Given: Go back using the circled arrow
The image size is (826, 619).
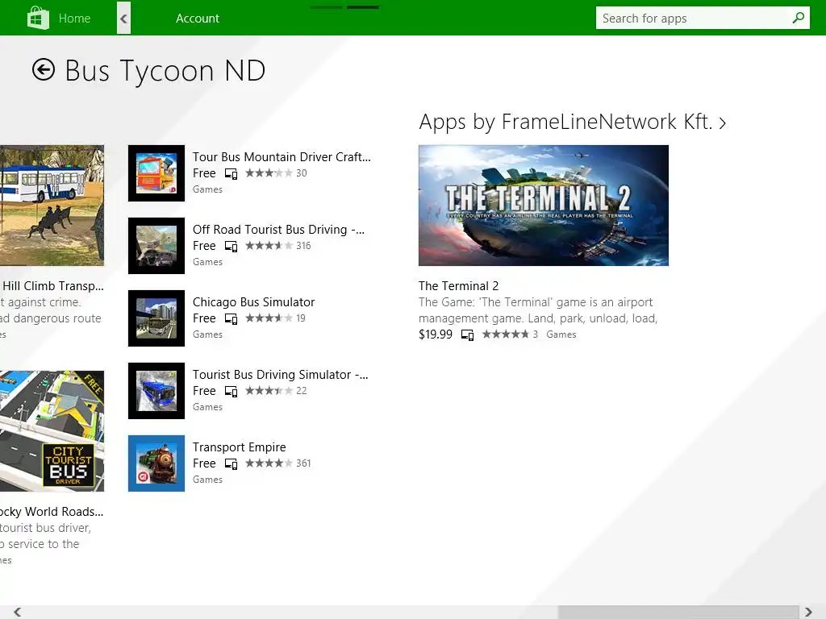Looking at the screenshot, I should pos(44,69).
